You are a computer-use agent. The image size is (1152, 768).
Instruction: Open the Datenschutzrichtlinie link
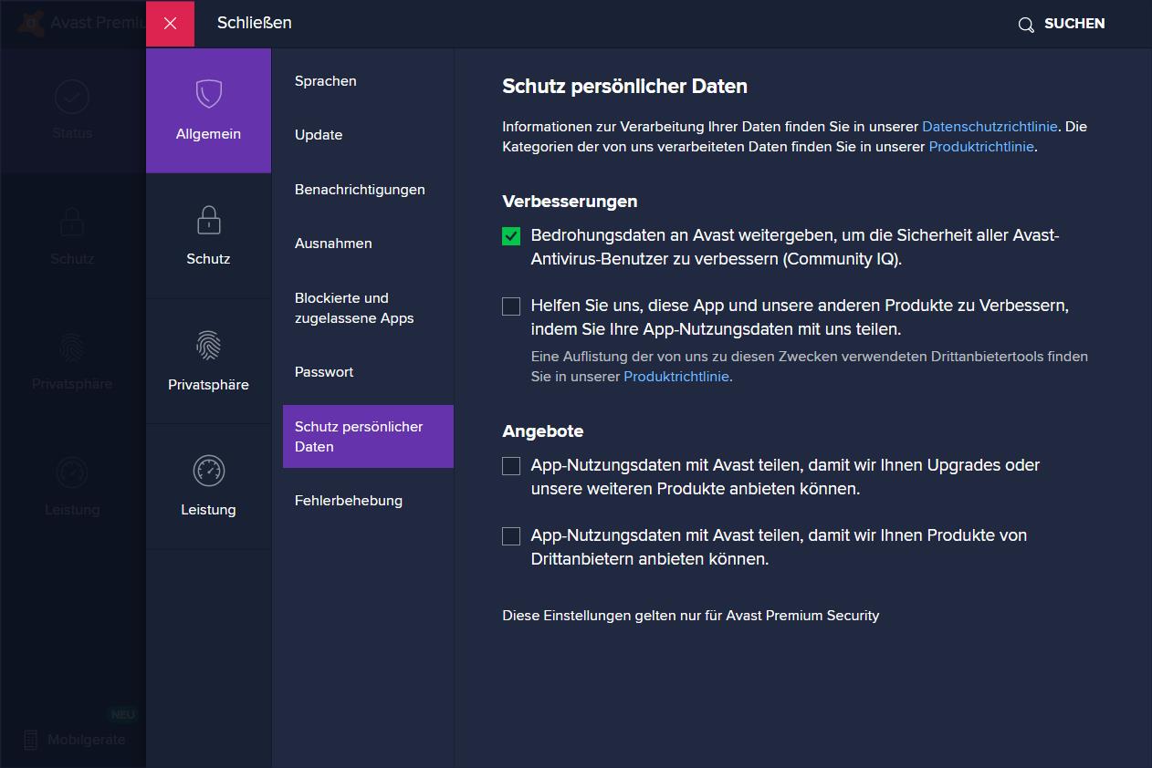(x=990, y=127)
